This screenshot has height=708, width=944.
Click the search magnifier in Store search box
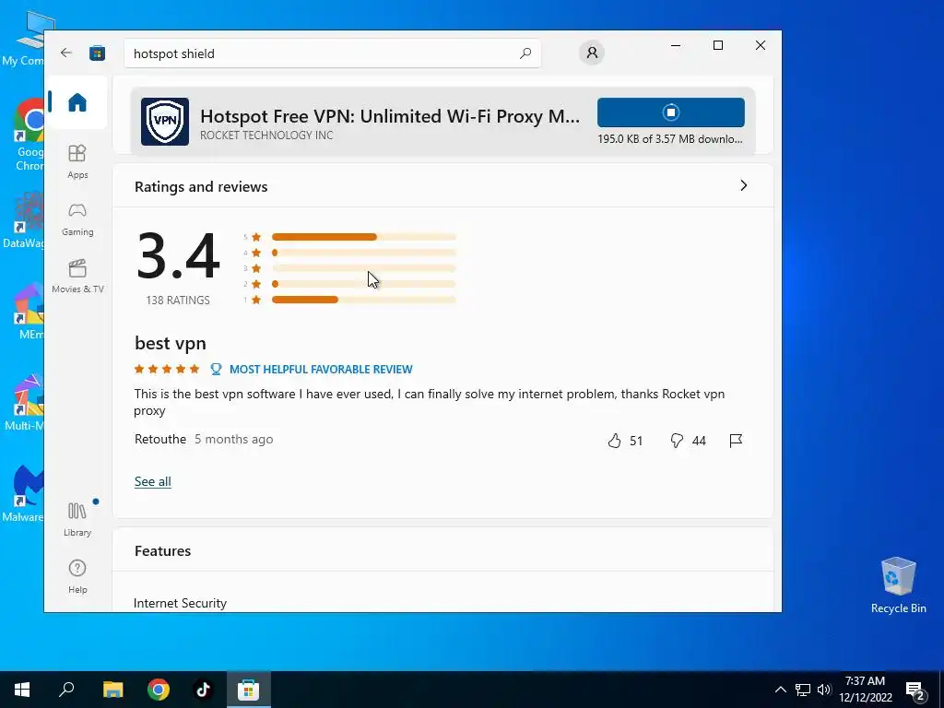tap(525, 53)
